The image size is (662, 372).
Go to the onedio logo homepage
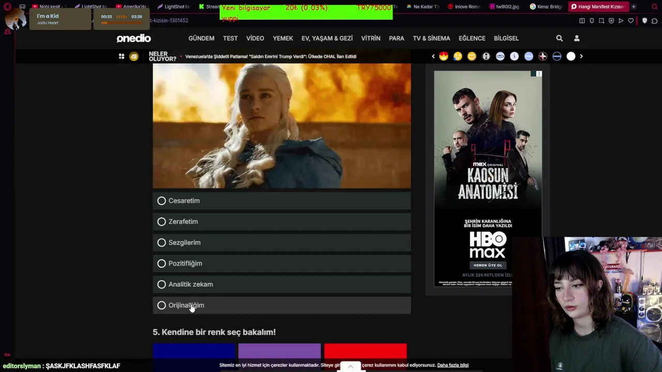pos(133,38)
